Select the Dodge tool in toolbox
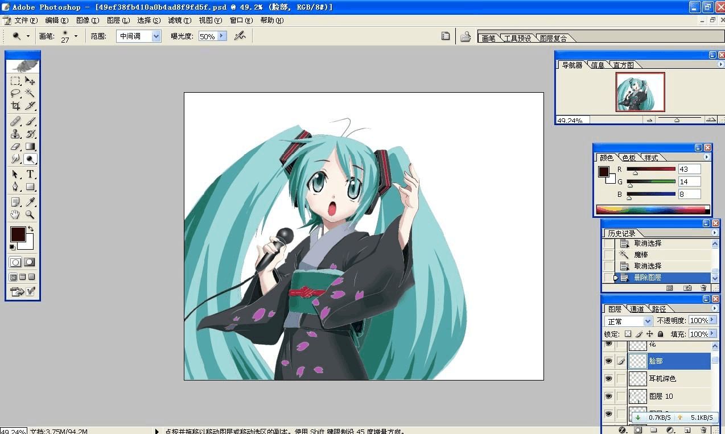Screen dimensions: 725x434 coord(30,159)
